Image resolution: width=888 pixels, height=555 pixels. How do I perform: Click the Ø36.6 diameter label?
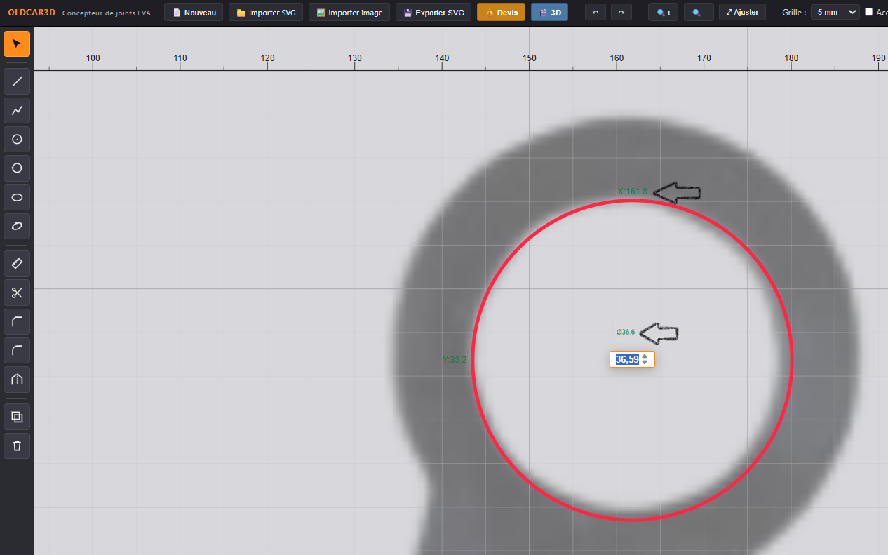pos(626,332)
